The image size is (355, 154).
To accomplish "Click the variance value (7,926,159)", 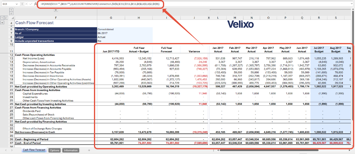I will click(x=201, y=58).
